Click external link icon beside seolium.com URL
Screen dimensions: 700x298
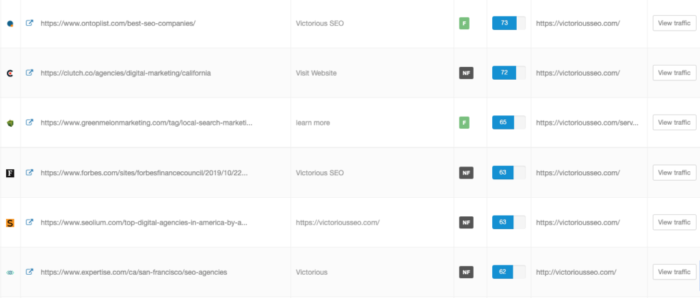point(29,222)
